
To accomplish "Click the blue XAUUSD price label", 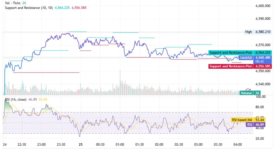I will pyautogui.click(x=246, y=58).
